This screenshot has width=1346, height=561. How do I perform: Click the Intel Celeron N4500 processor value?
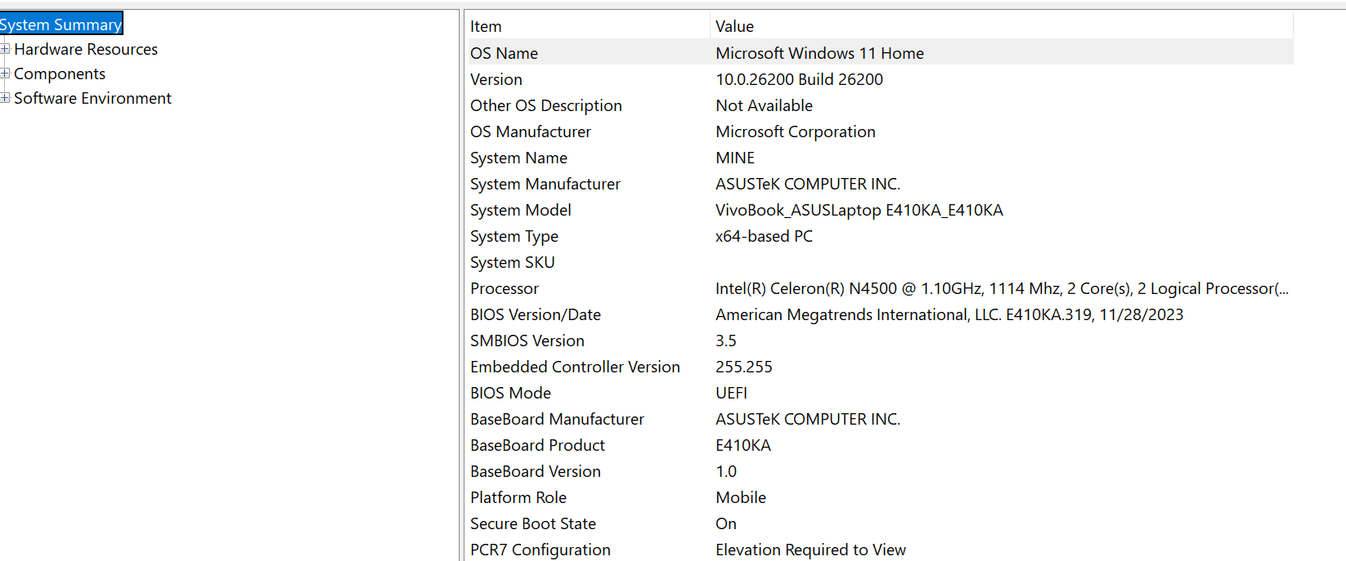[1002, 288]
